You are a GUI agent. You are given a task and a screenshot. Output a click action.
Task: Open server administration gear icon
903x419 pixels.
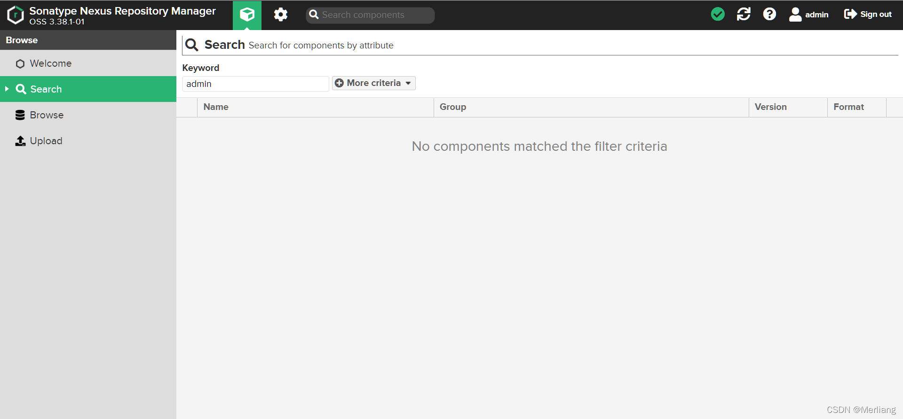click(x=281, y=15)
